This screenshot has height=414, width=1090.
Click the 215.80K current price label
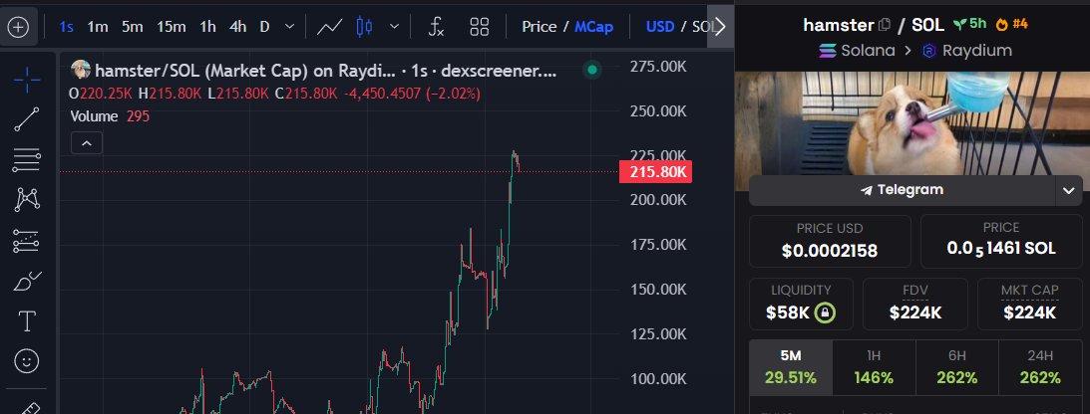coord(655,171)
